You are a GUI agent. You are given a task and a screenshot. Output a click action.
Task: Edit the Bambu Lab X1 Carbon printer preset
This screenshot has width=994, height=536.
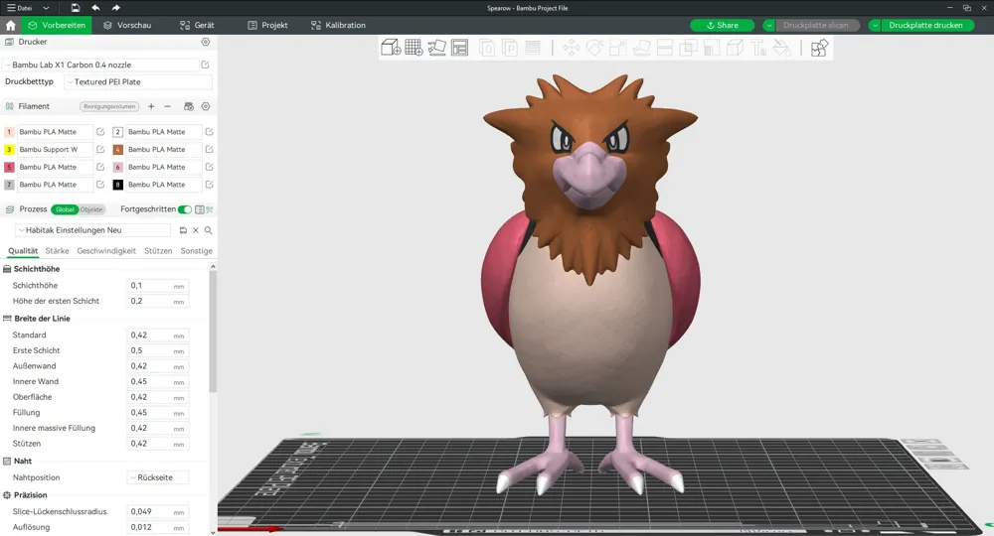(x=206, y=65)
